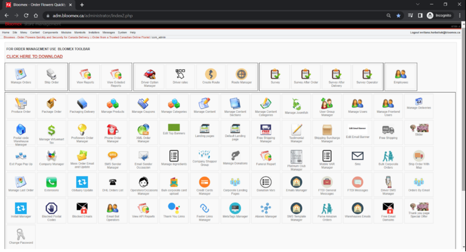Open Produce Order
This screenshot has width=466, height=252.
(21, 106)
